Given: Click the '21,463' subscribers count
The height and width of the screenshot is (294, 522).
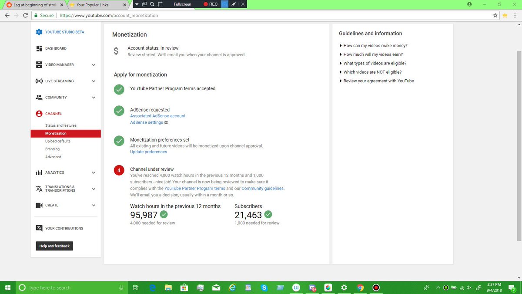Looking at the screenshot, I should (x=248, y=215).
